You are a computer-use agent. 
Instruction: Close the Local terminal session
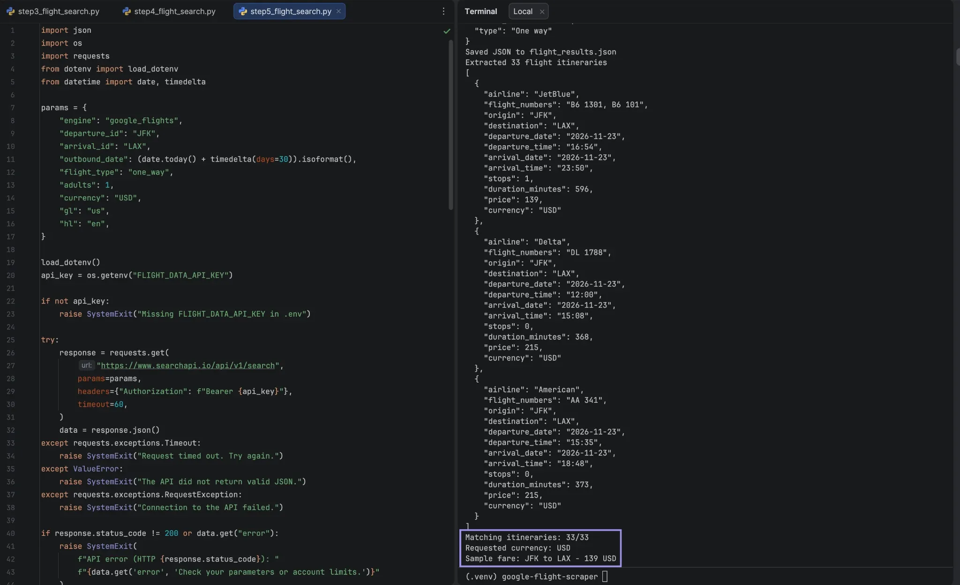point(542,12)
